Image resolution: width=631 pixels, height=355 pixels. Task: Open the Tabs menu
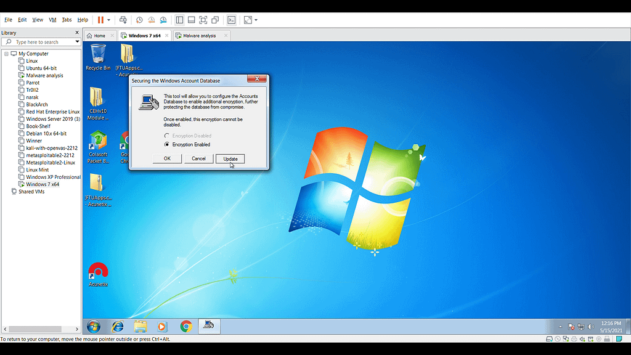[67, 20]
